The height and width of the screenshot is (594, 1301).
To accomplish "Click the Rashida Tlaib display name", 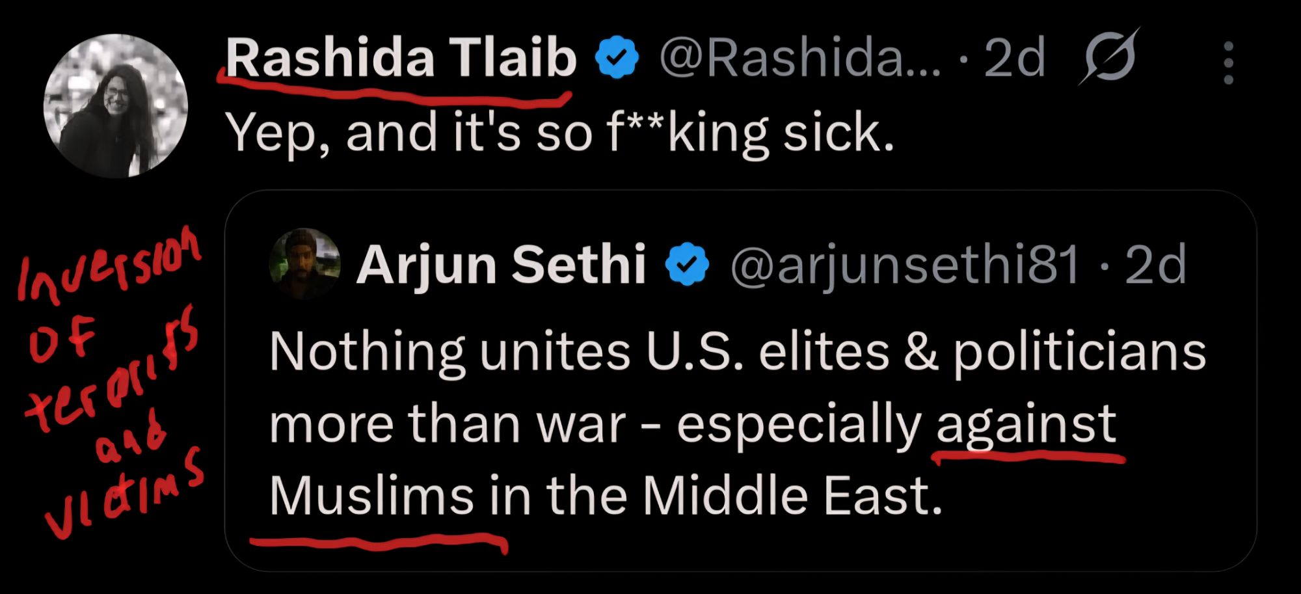I will [401, 57].
